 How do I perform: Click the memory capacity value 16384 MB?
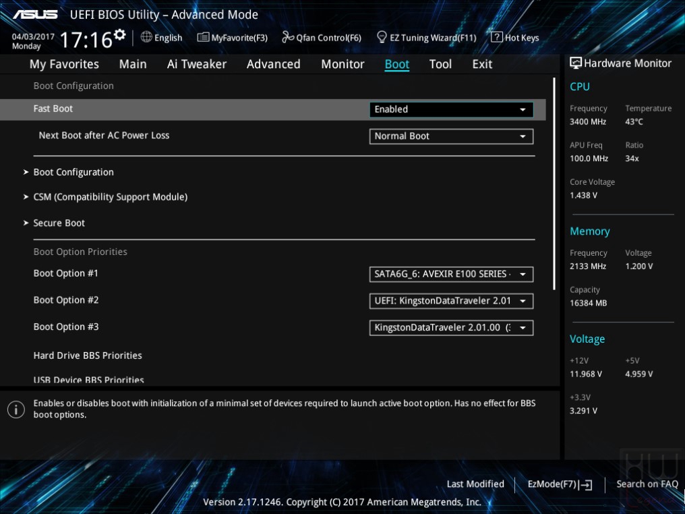tap(588, 304)
